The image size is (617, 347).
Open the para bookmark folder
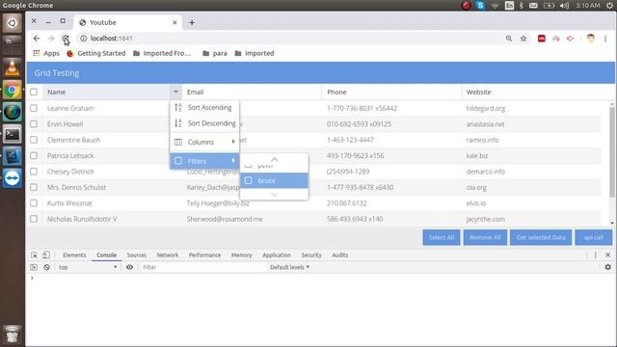[215, 53]
